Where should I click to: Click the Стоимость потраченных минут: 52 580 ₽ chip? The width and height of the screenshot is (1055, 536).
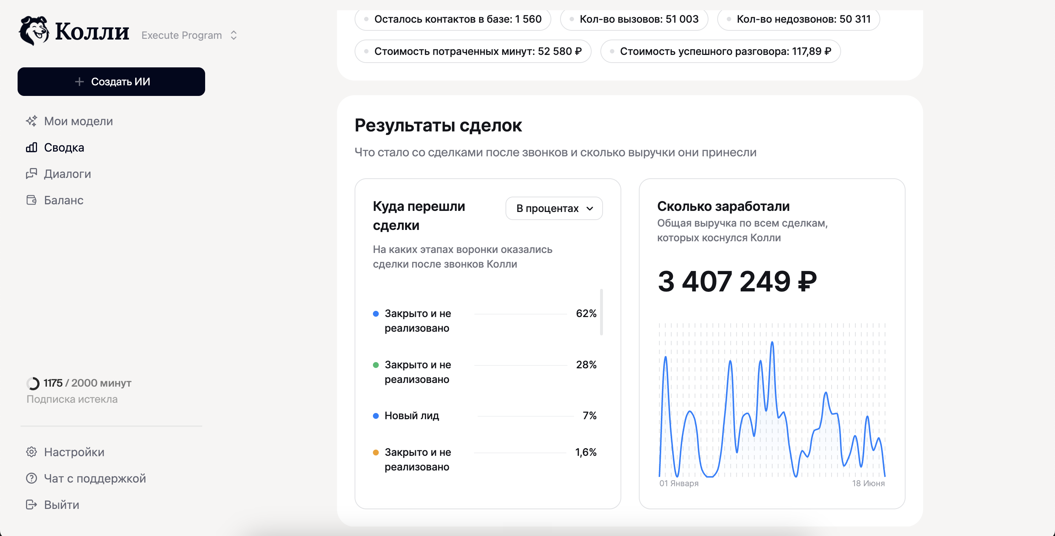coord(473,52)
